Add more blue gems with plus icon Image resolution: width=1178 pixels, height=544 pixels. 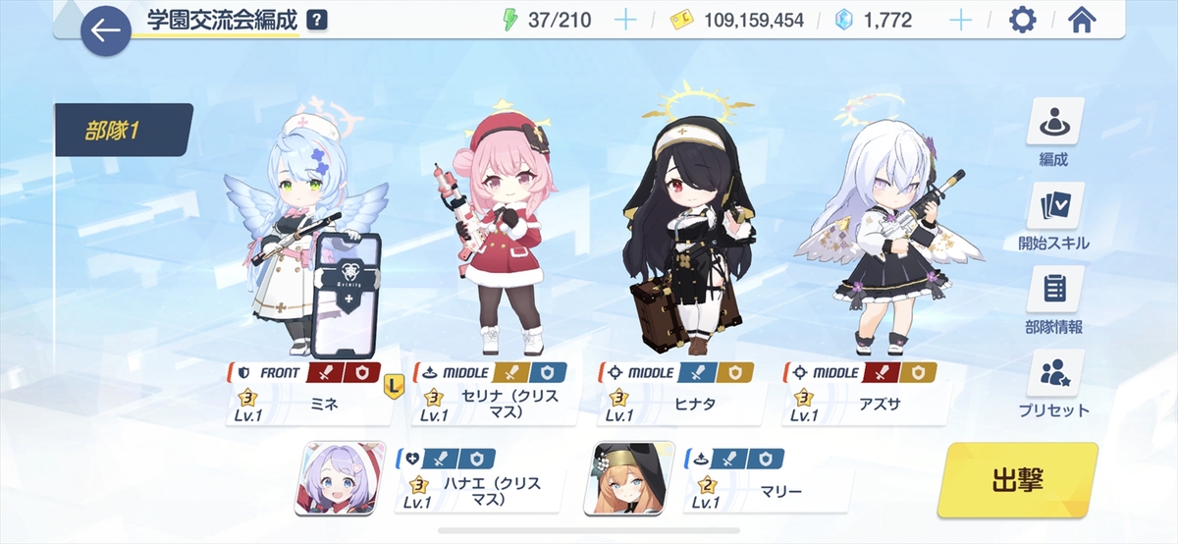coord(959,20)
